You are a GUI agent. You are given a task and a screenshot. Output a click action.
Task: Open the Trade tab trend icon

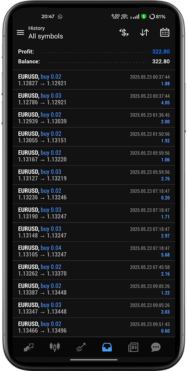pyautogui.click(x=81, y=347)
